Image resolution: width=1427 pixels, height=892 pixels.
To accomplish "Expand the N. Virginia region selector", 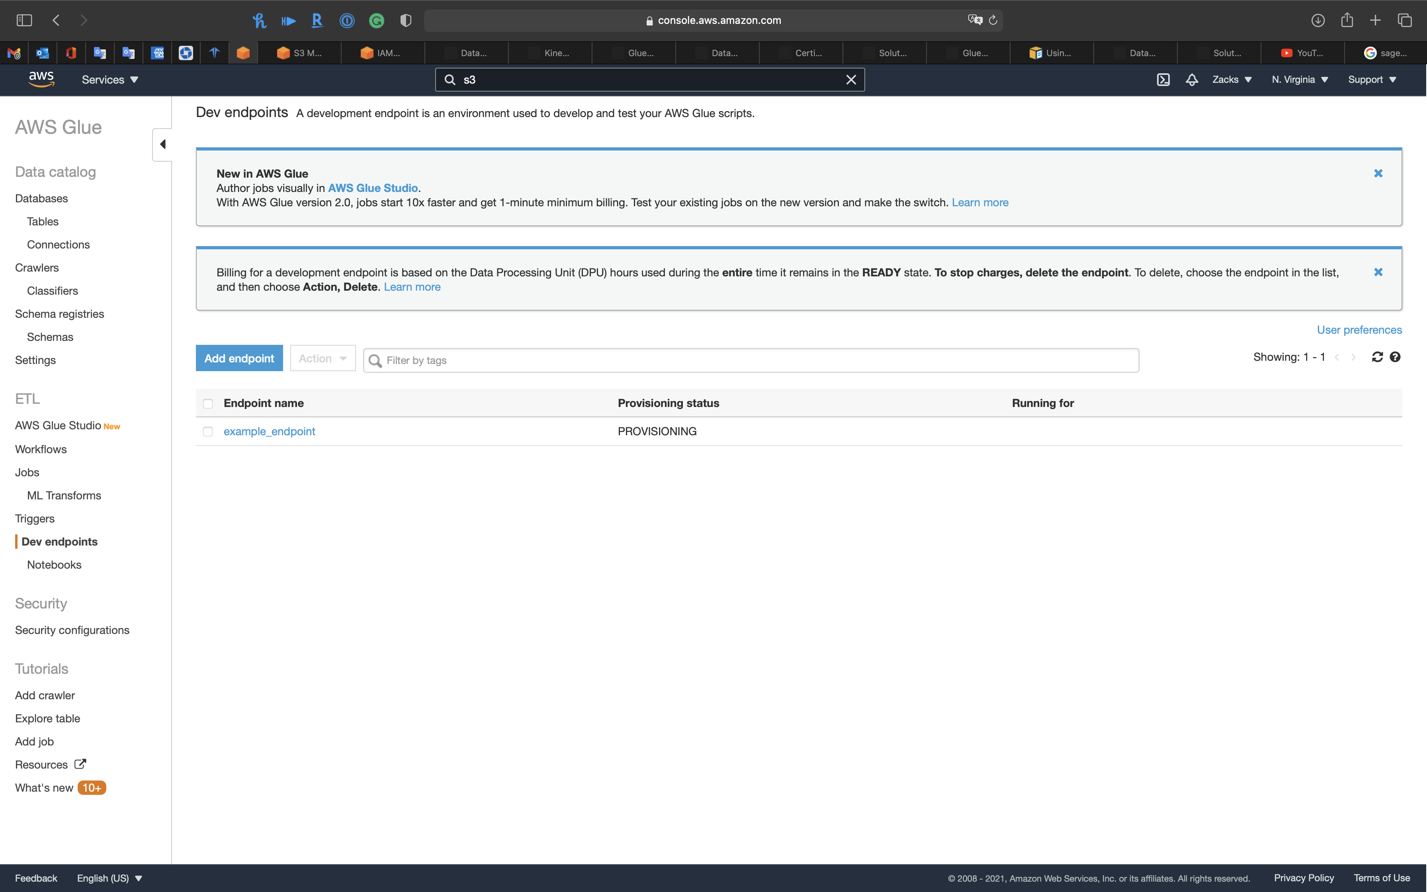I will tap(1300, 80).
